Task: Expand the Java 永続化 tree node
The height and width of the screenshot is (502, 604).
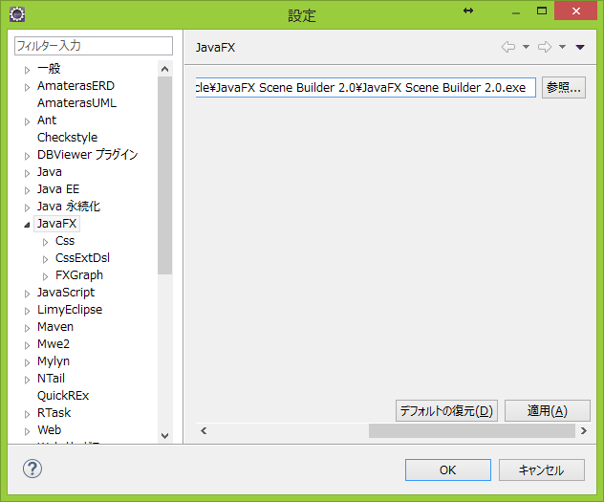Action: (27, 207)
